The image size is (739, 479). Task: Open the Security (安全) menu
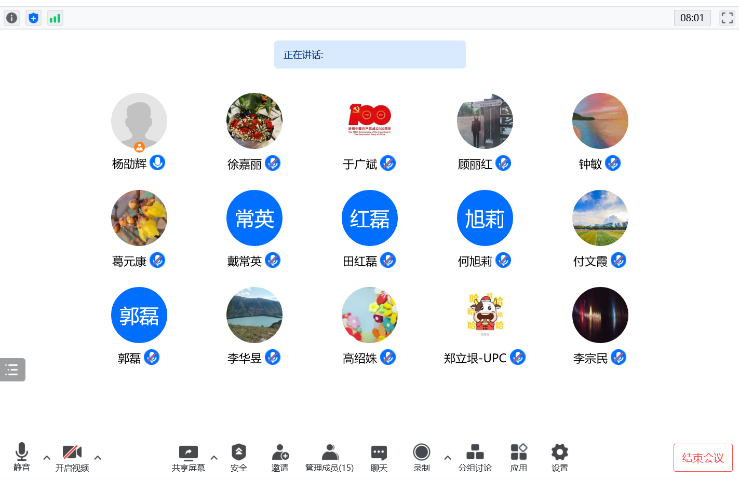click(238, 458)
